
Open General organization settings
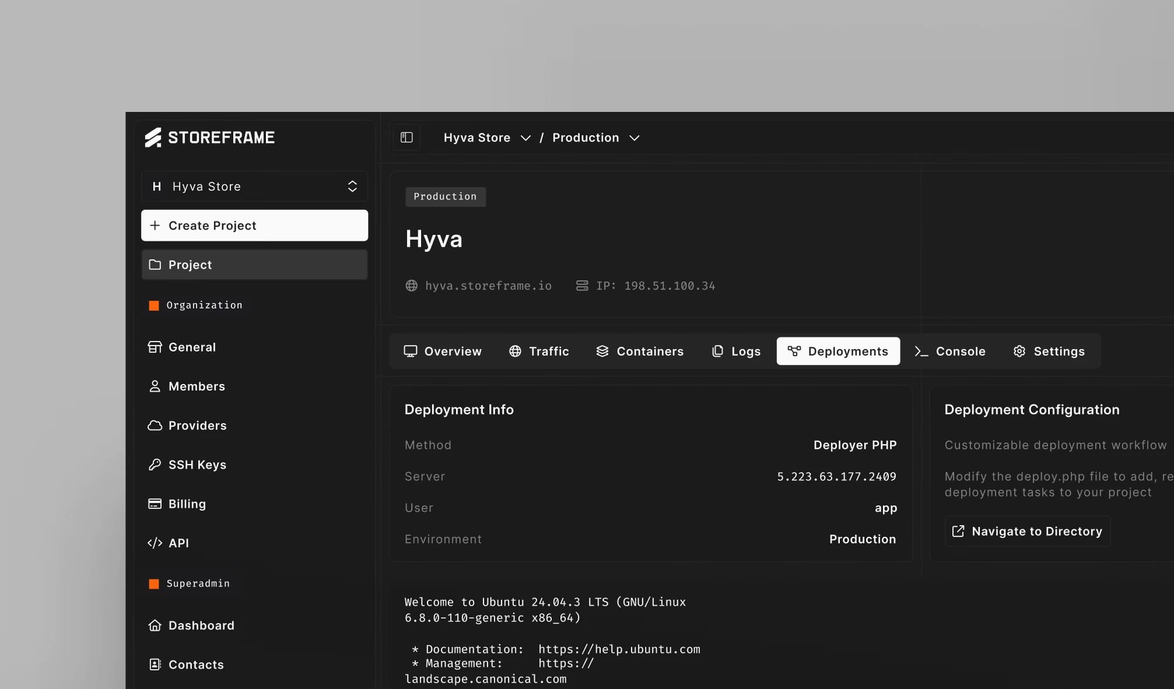(254, 347)
